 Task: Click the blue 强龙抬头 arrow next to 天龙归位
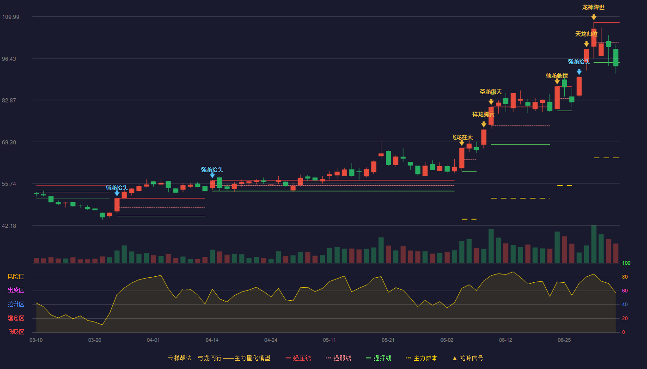pos(579,72)
